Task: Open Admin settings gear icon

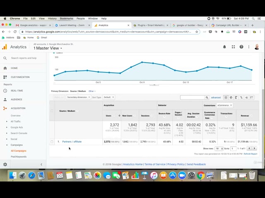Action: (x=5, y=164)
